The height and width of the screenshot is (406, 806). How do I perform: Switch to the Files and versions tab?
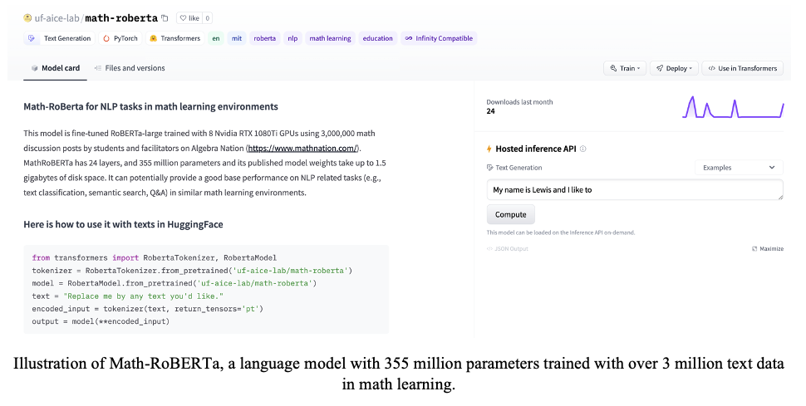(x=130, y=68)
